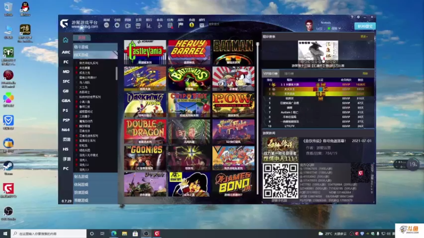The image size is (424, 238).
Task: Click the game grid's vertical scrollbar
Action: coord(258,118)
